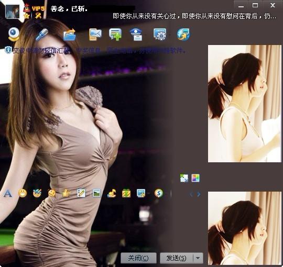Click the send SMS message icon
Screen dimensions: 283x267
click(95, 34)
